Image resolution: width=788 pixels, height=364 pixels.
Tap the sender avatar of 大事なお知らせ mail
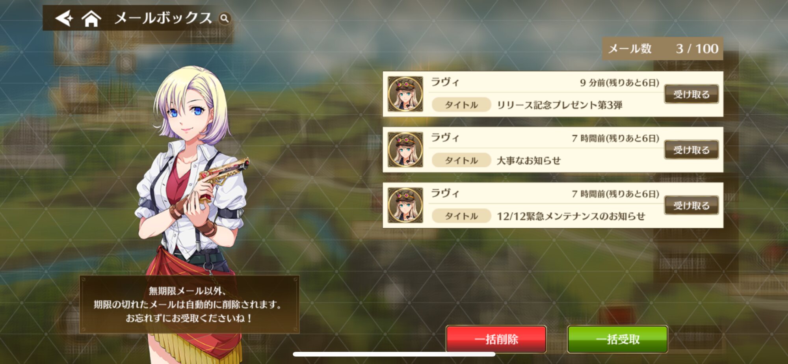tap(405, 150)
